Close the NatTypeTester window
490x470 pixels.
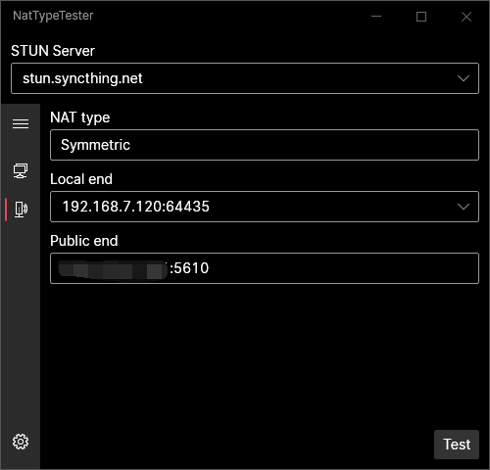(x=466, y=17)
